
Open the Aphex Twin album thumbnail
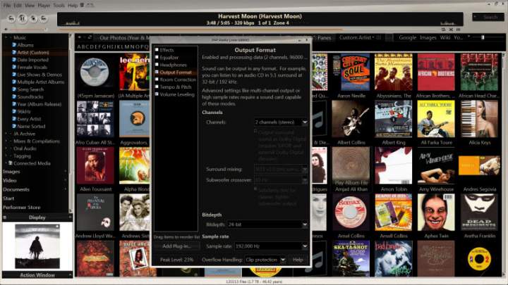(436, 213)
